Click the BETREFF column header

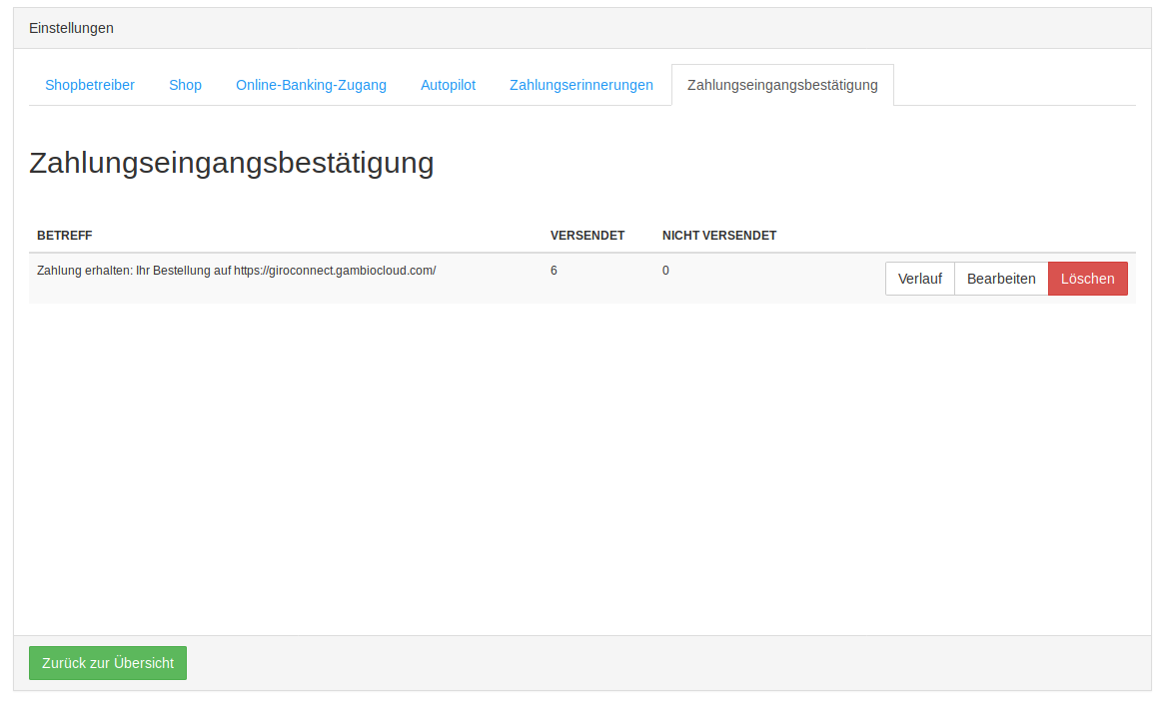tap(65, 236)
